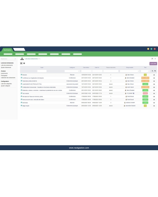Open Calendrier des événements sidebar link
Viewport: 158px width, 197px height.
8,78
